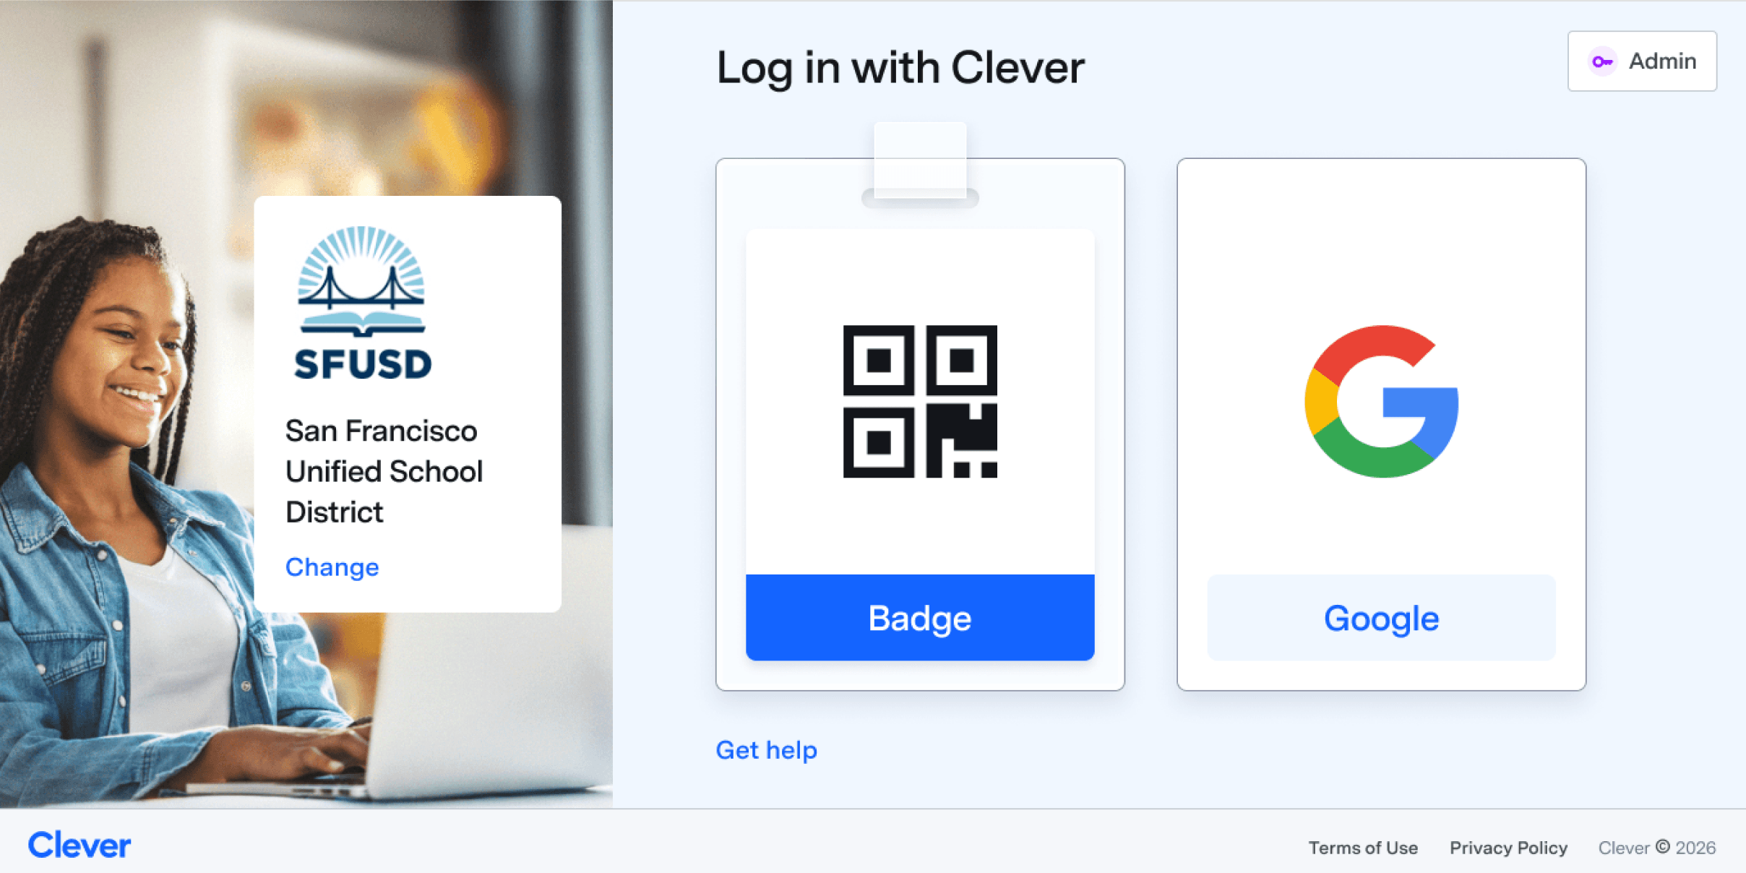Click the SFUSD bridge logo
1746x873 pixels.
click(x=362, y=282)
